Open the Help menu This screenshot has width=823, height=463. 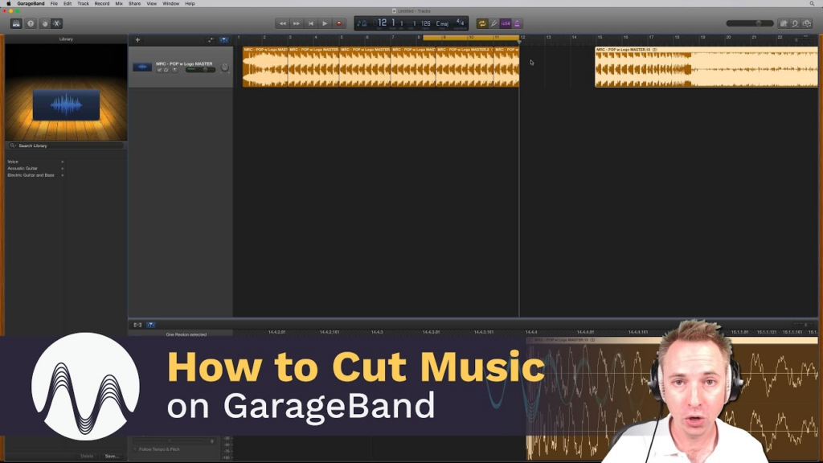[x=190, y=4]
